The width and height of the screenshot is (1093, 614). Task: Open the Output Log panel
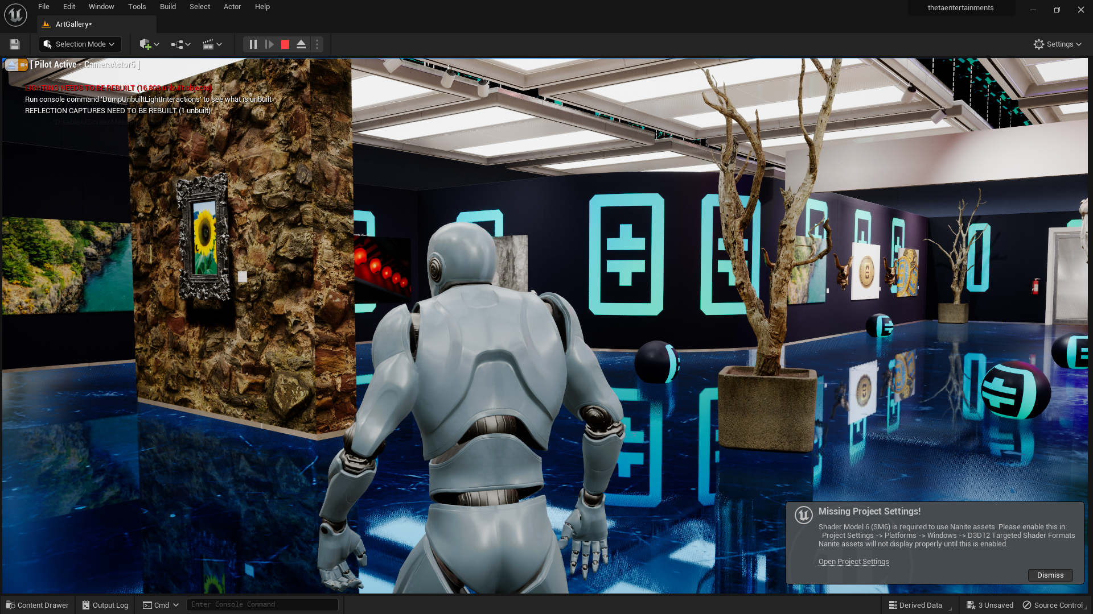(x=105, y=605)
